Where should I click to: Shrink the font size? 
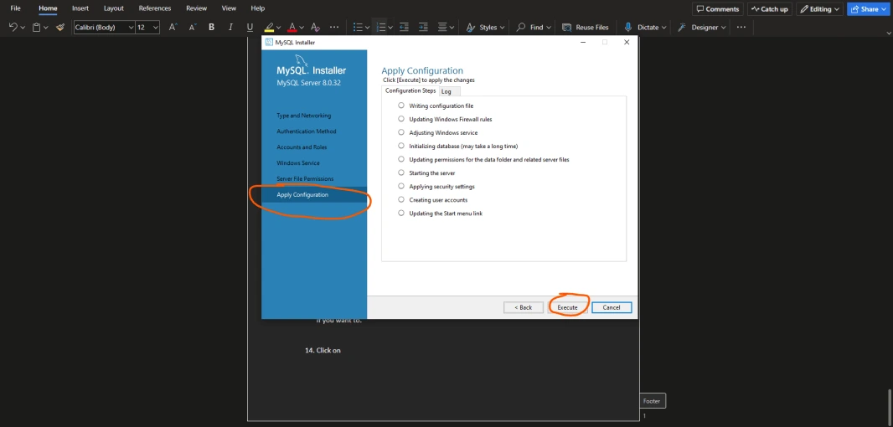pos(193,27)
